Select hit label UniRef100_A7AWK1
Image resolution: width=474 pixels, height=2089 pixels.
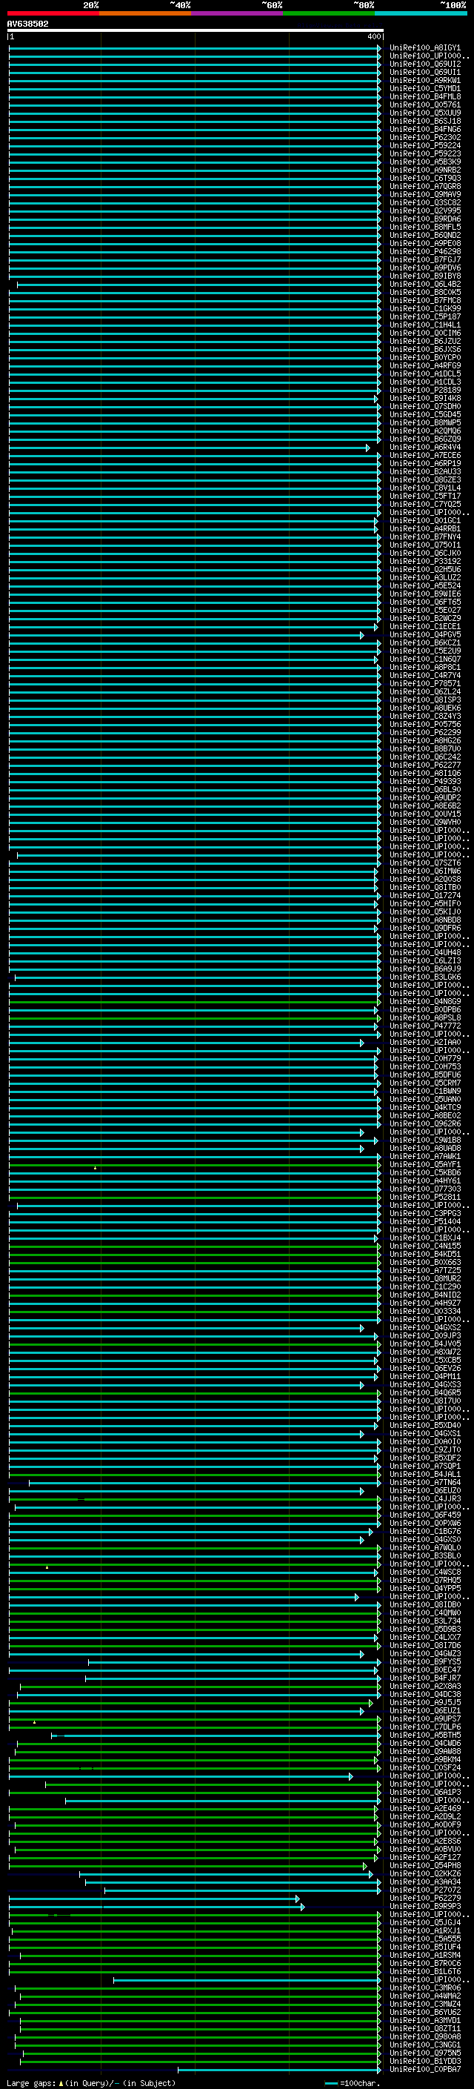424,1158
